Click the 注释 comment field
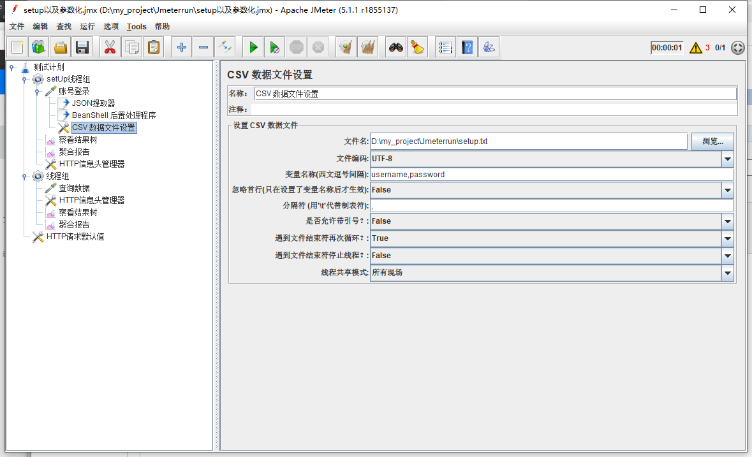 click(x=494, y=109)
